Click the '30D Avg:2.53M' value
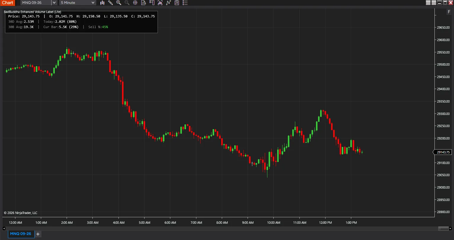The image size is (454, 240). [21, 22]
